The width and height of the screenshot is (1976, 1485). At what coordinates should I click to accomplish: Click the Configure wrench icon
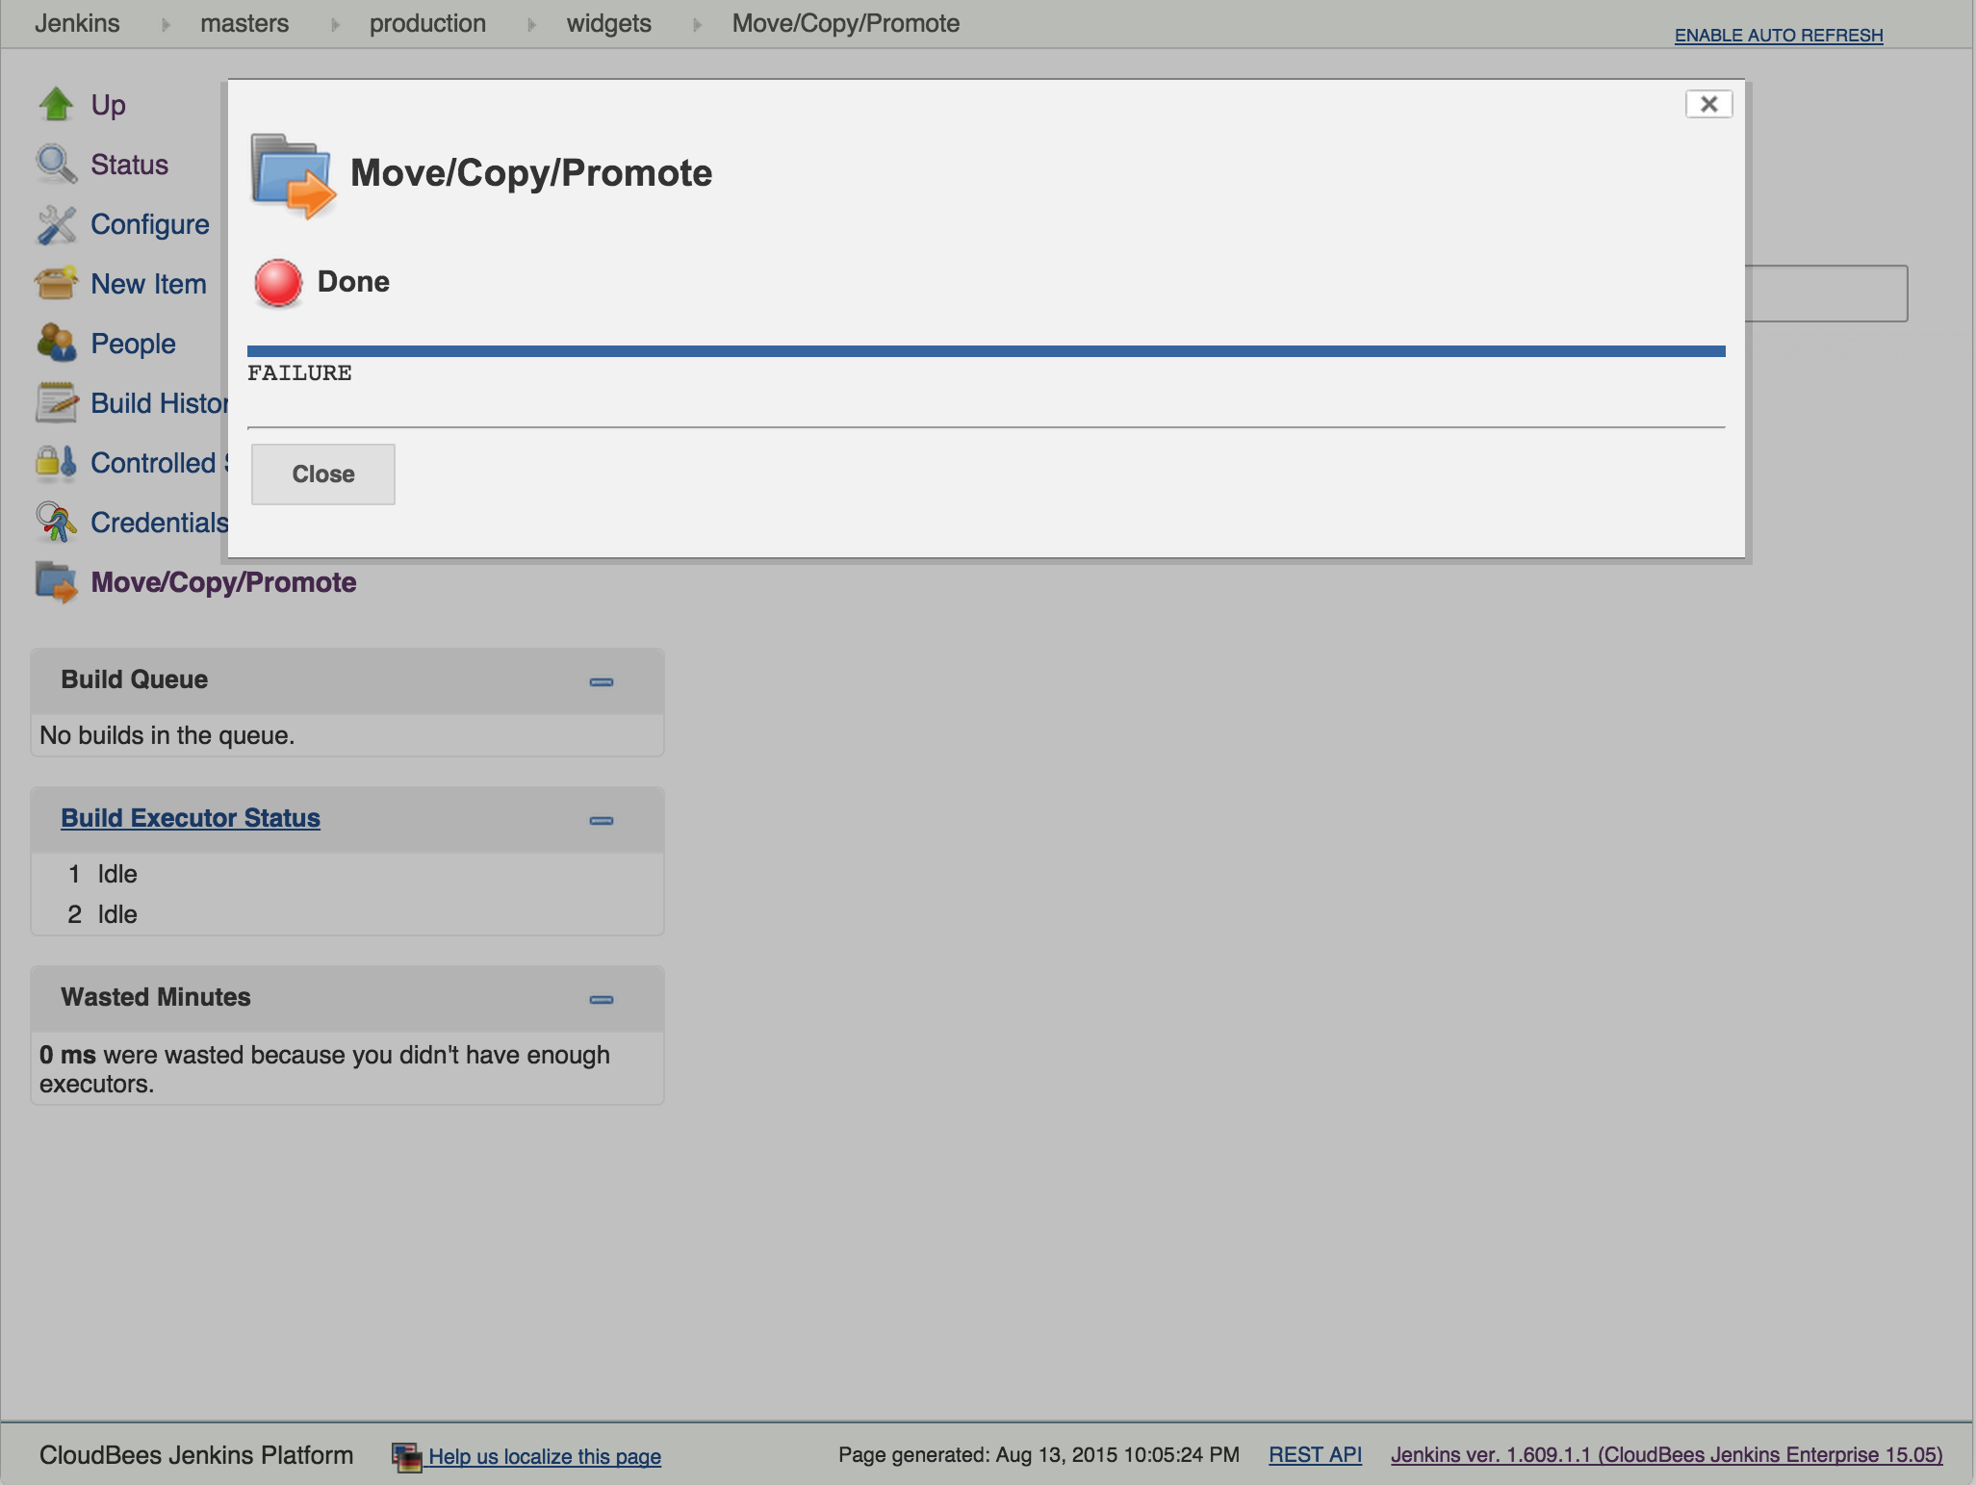pyautogui.click(x=56, y=223)
